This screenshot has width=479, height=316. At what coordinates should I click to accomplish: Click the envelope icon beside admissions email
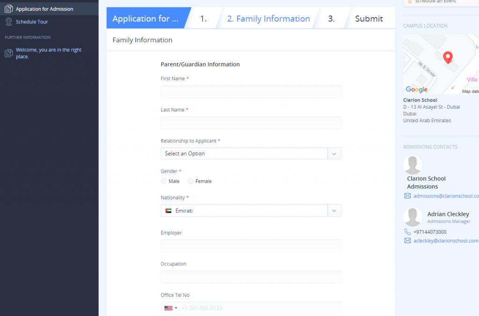pos(407,196)
